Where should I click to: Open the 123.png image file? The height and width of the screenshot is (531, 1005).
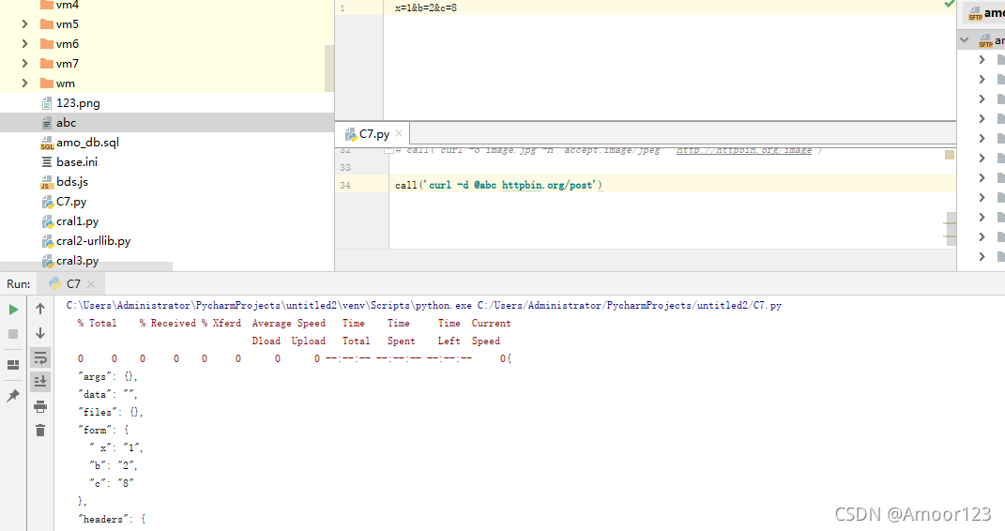[x=78, y=103]
